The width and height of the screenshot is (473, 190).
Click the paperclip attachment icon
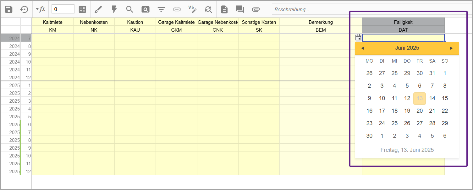click(x=256, y=9)
